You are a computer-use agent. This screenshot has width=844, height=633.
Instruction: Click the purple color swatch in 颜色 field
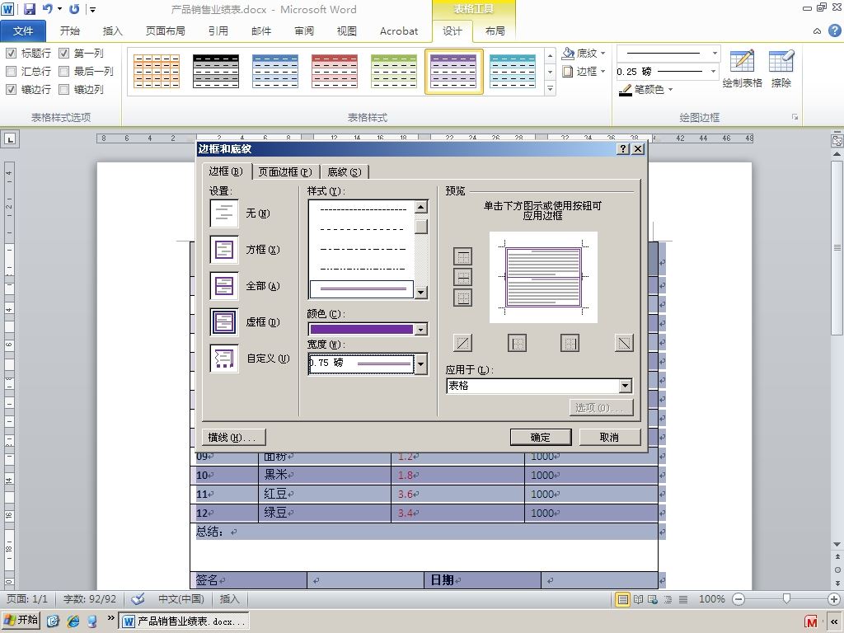coord(362,329)
